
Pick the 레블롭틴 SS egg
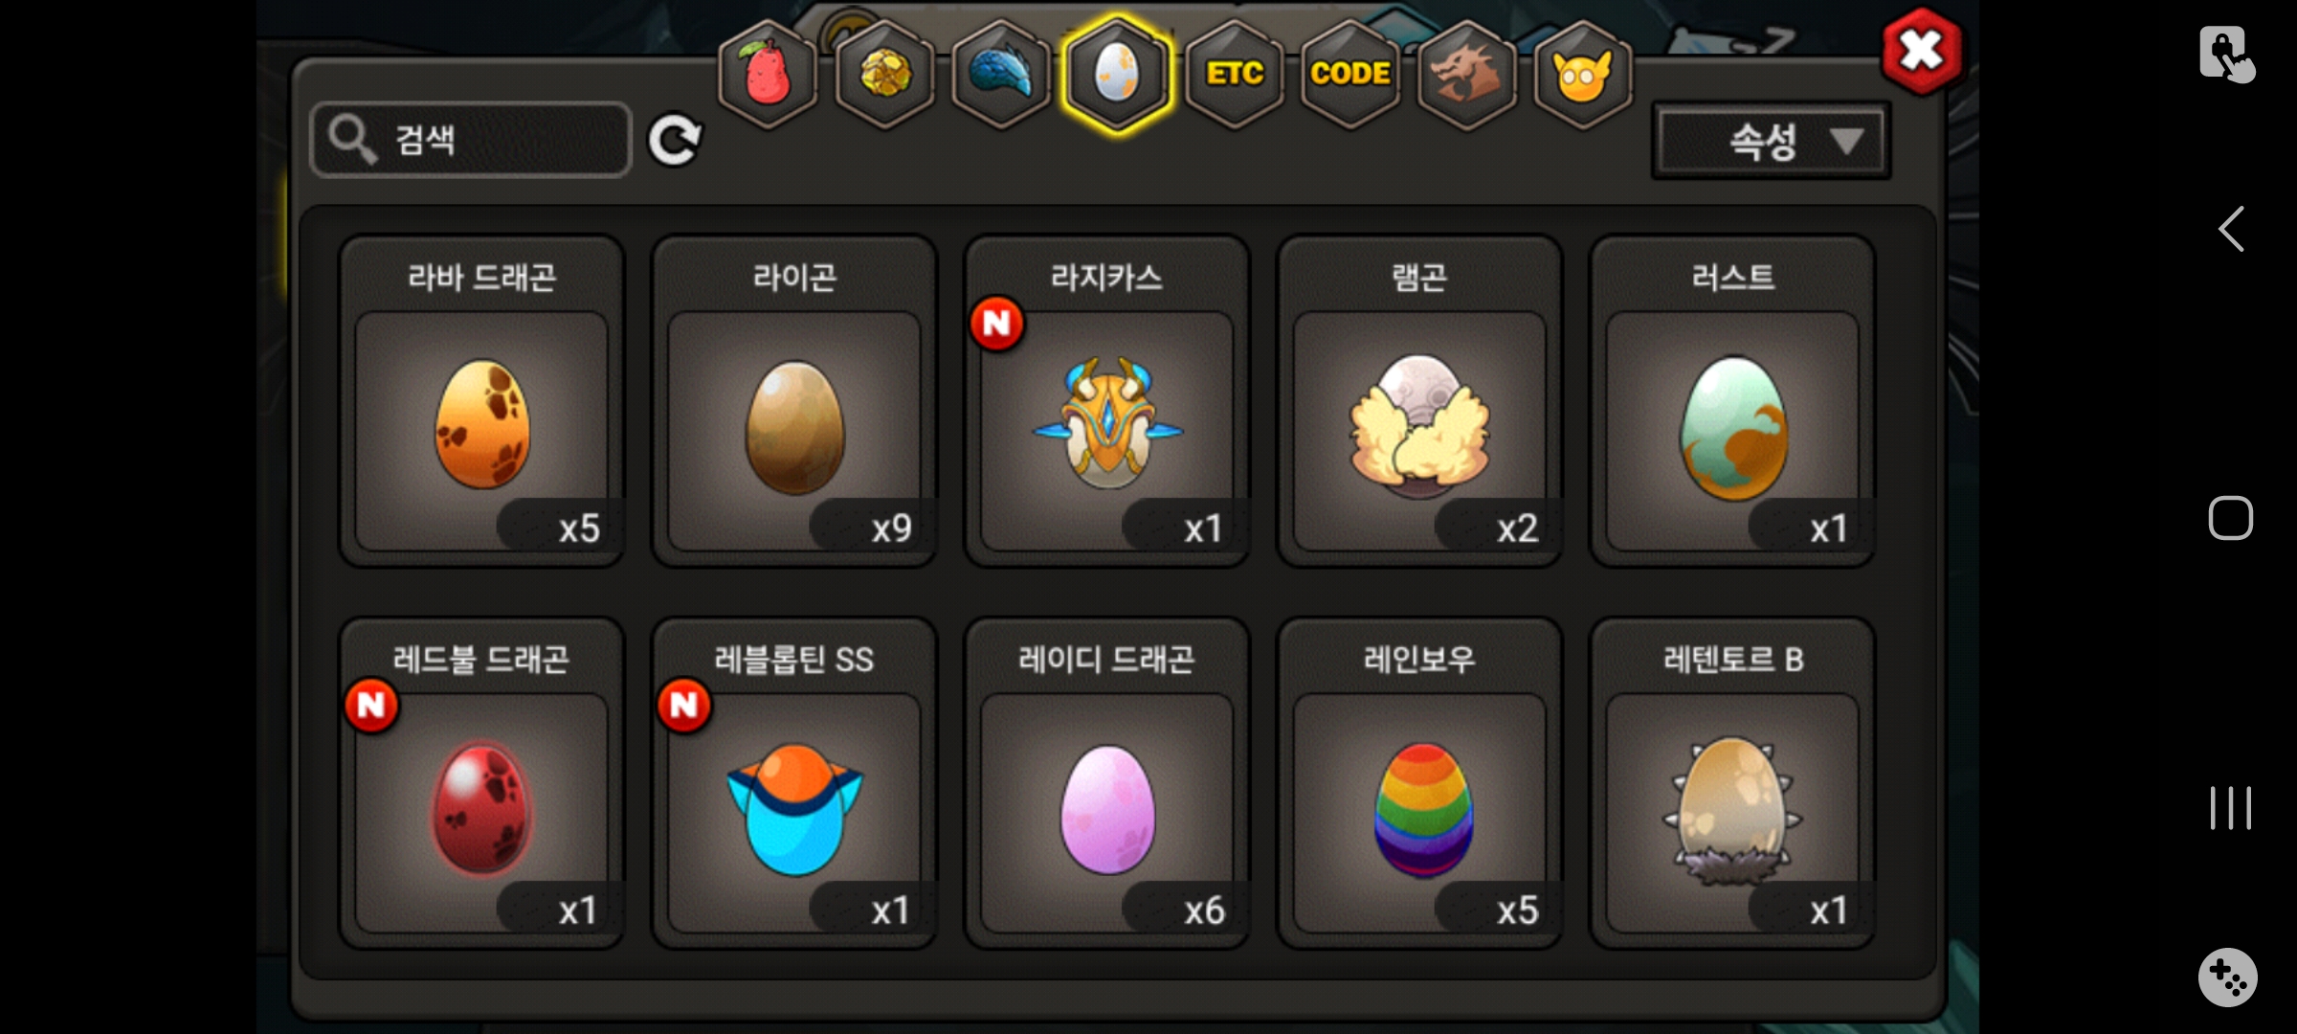794,783
